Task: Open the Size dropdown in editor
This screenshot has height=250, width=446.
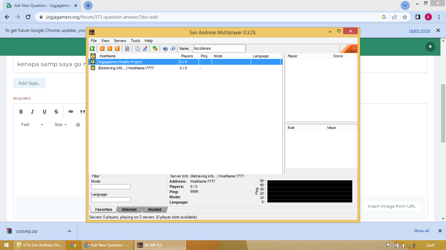Action: point(61,125)
